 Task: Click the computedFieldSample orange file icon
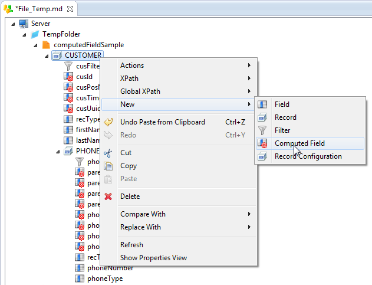(46, 45)
